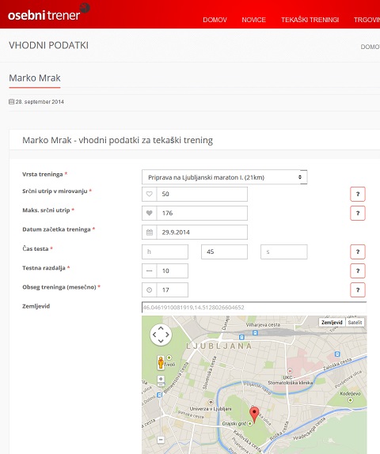Click the Street View pegman icon
The height and width of the screenshot is (454, 380).
point(161,362)
